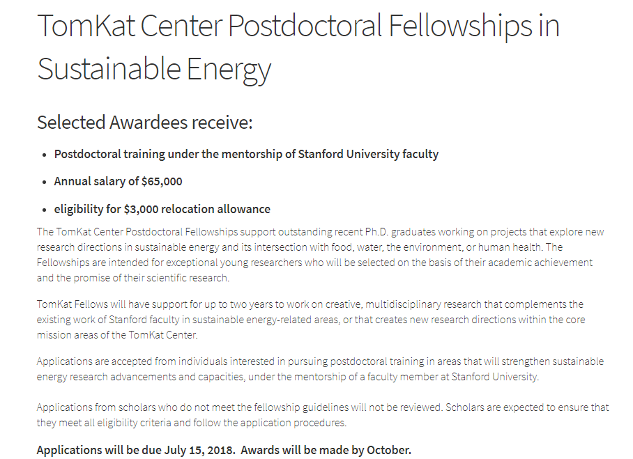Click the bullet point before Postdoctoral training

[x=45, y=155]
